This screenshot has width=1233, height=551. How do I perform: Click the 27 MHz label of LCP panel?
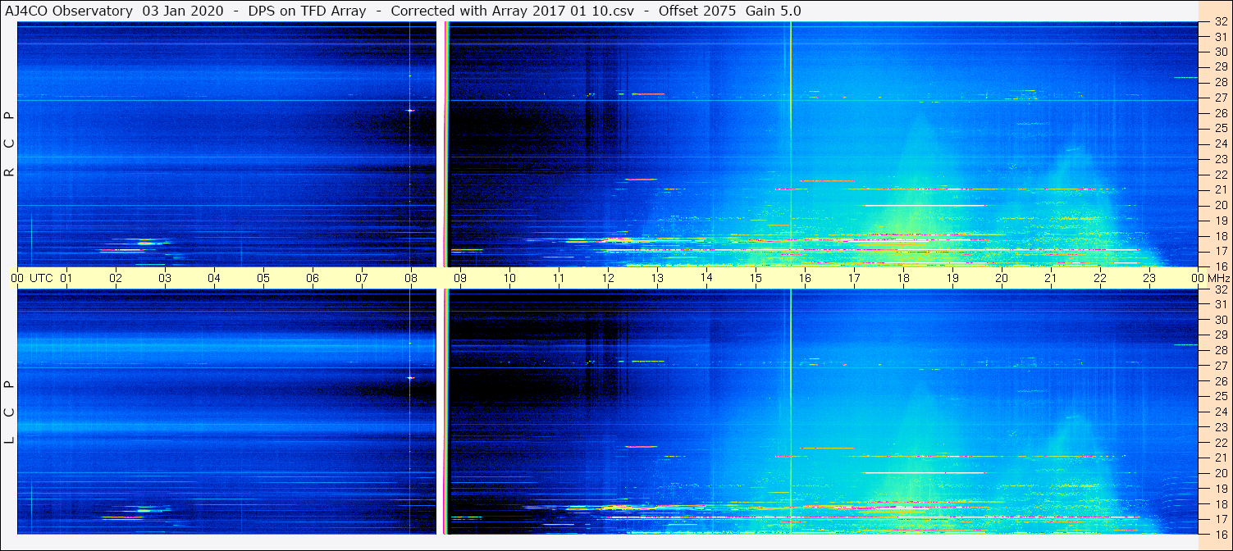coord(1221,366)
